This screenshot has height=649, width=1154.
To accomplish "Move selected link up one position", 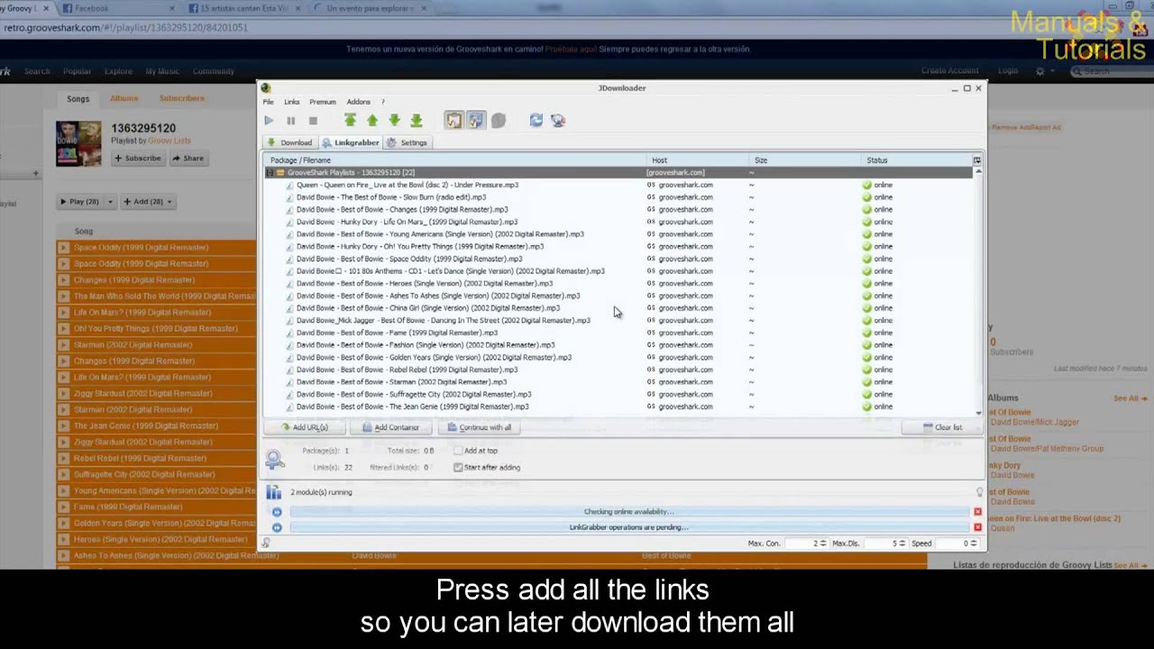I will (371, 120).
